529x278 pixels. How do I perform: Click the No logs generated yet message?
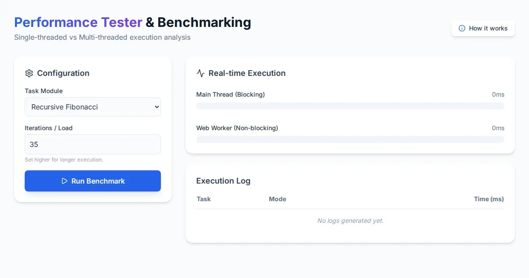pyautogui.click(x=350, y=221)
